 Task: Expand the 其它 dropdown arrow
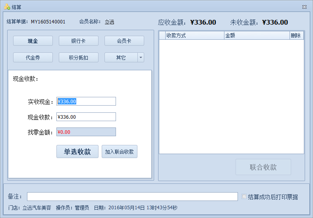click(x=141, y=58)
